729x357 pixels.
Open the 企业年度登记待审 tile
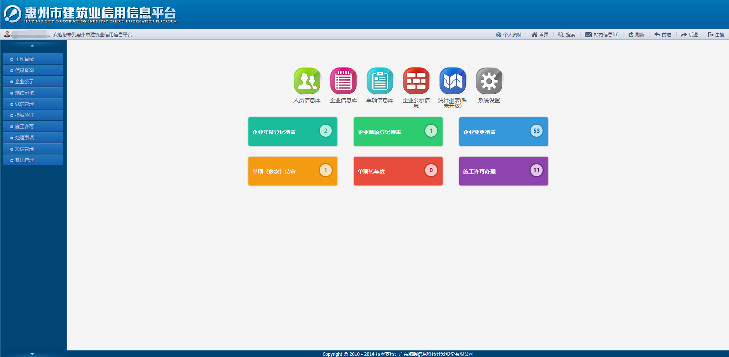[x=293, y=132]
